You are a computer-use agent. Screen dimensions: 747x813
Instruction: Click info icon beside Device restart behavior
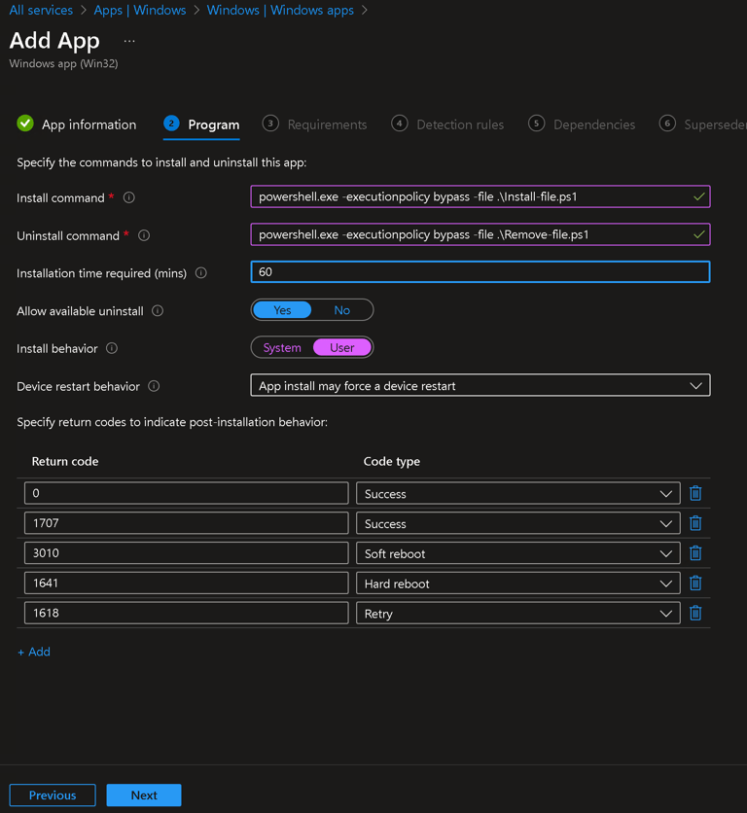(154, 386)
